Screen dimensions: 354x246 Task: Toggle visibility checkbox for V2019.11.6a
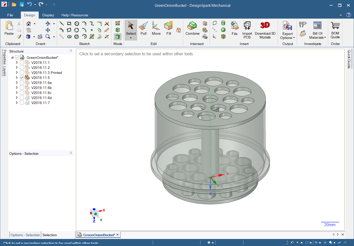(x=22, y=82)
